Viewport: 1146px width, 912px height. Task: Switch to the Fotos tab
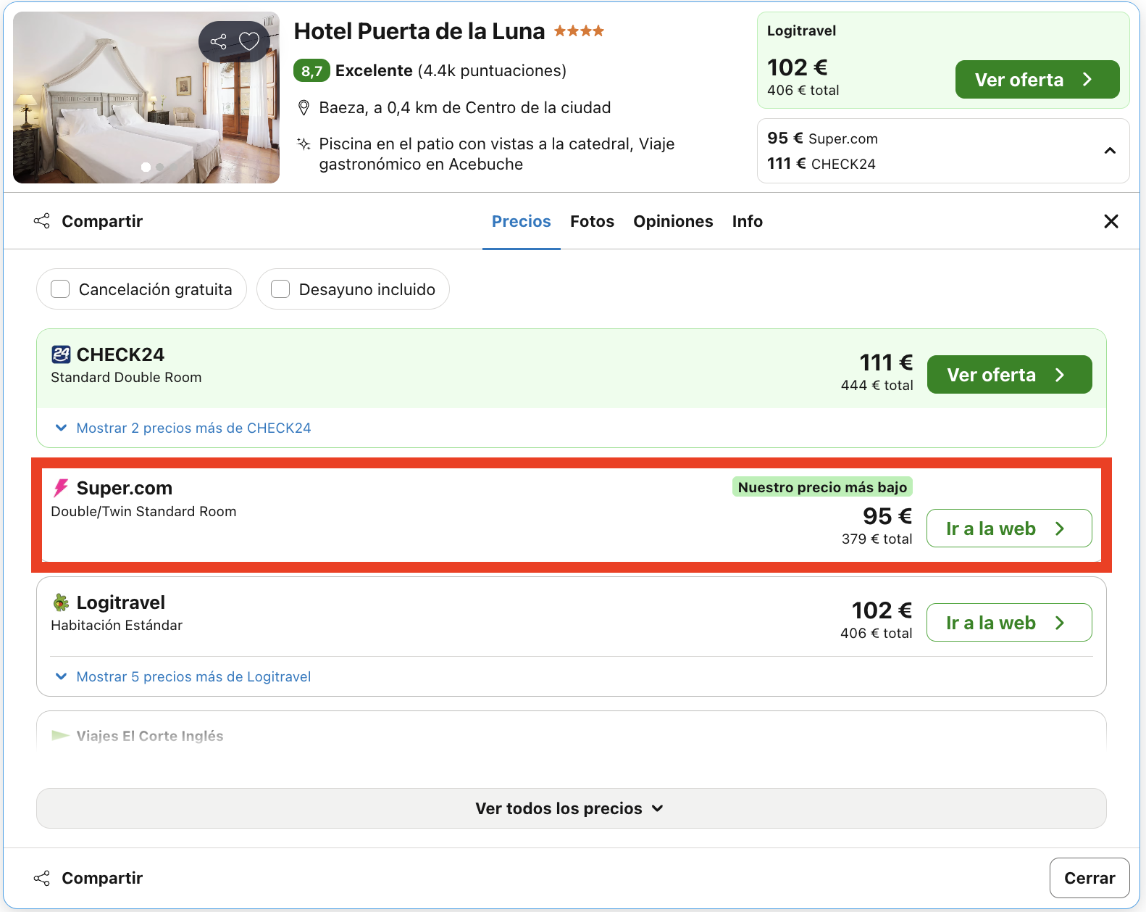pos(592,221)
